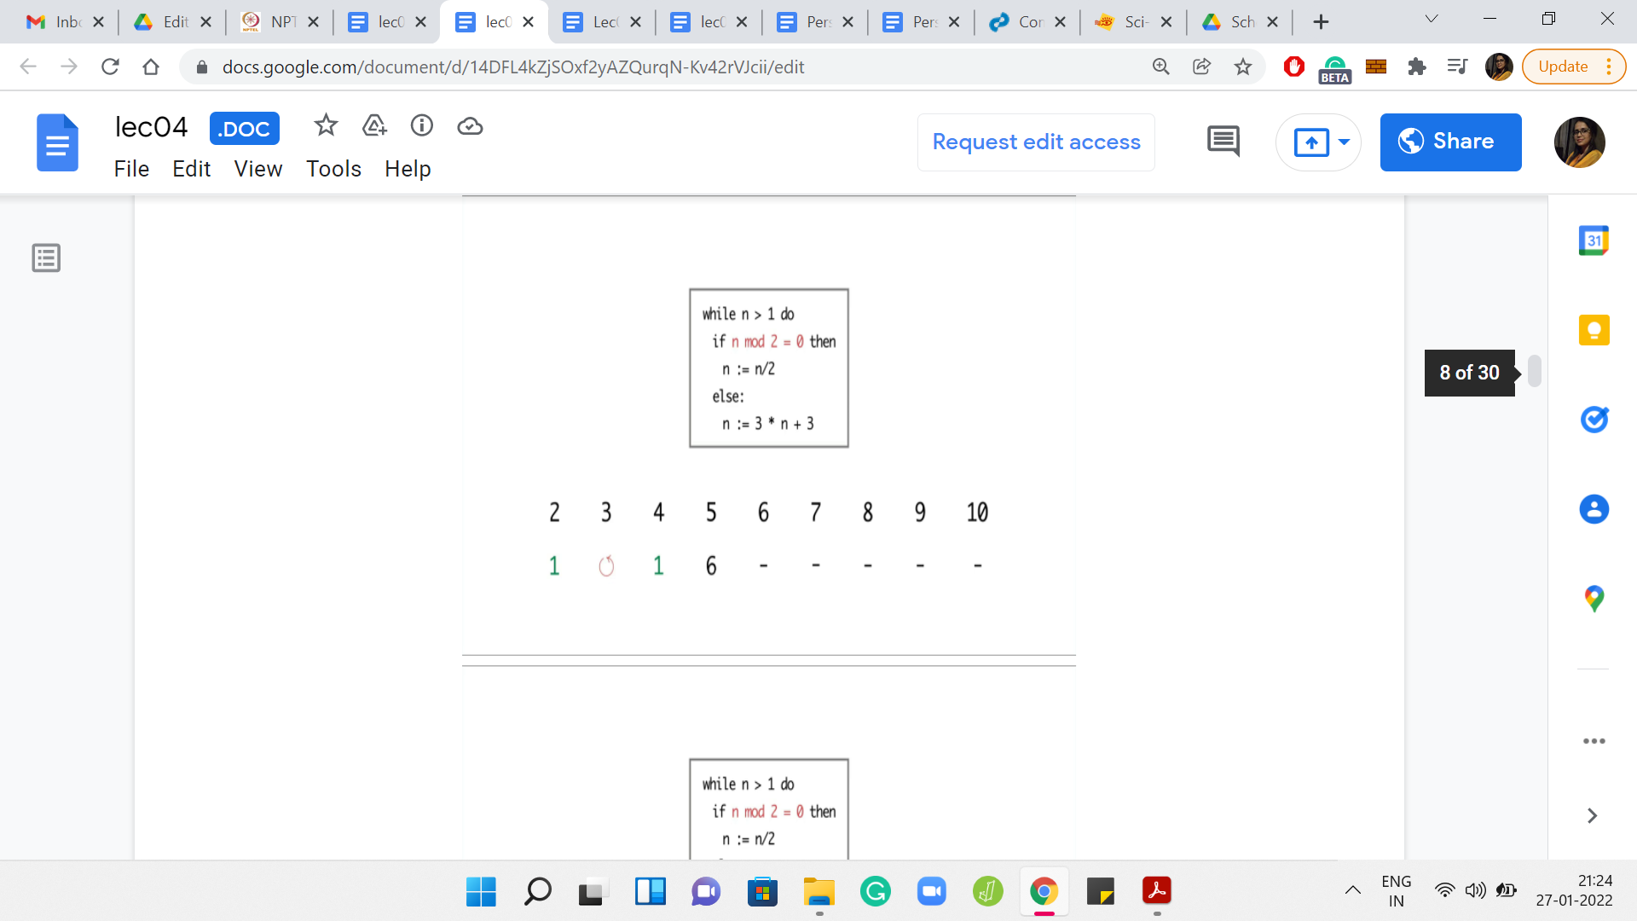Open the Google Calendar side panel
1637x921 pixels.
pos(1594,240)
